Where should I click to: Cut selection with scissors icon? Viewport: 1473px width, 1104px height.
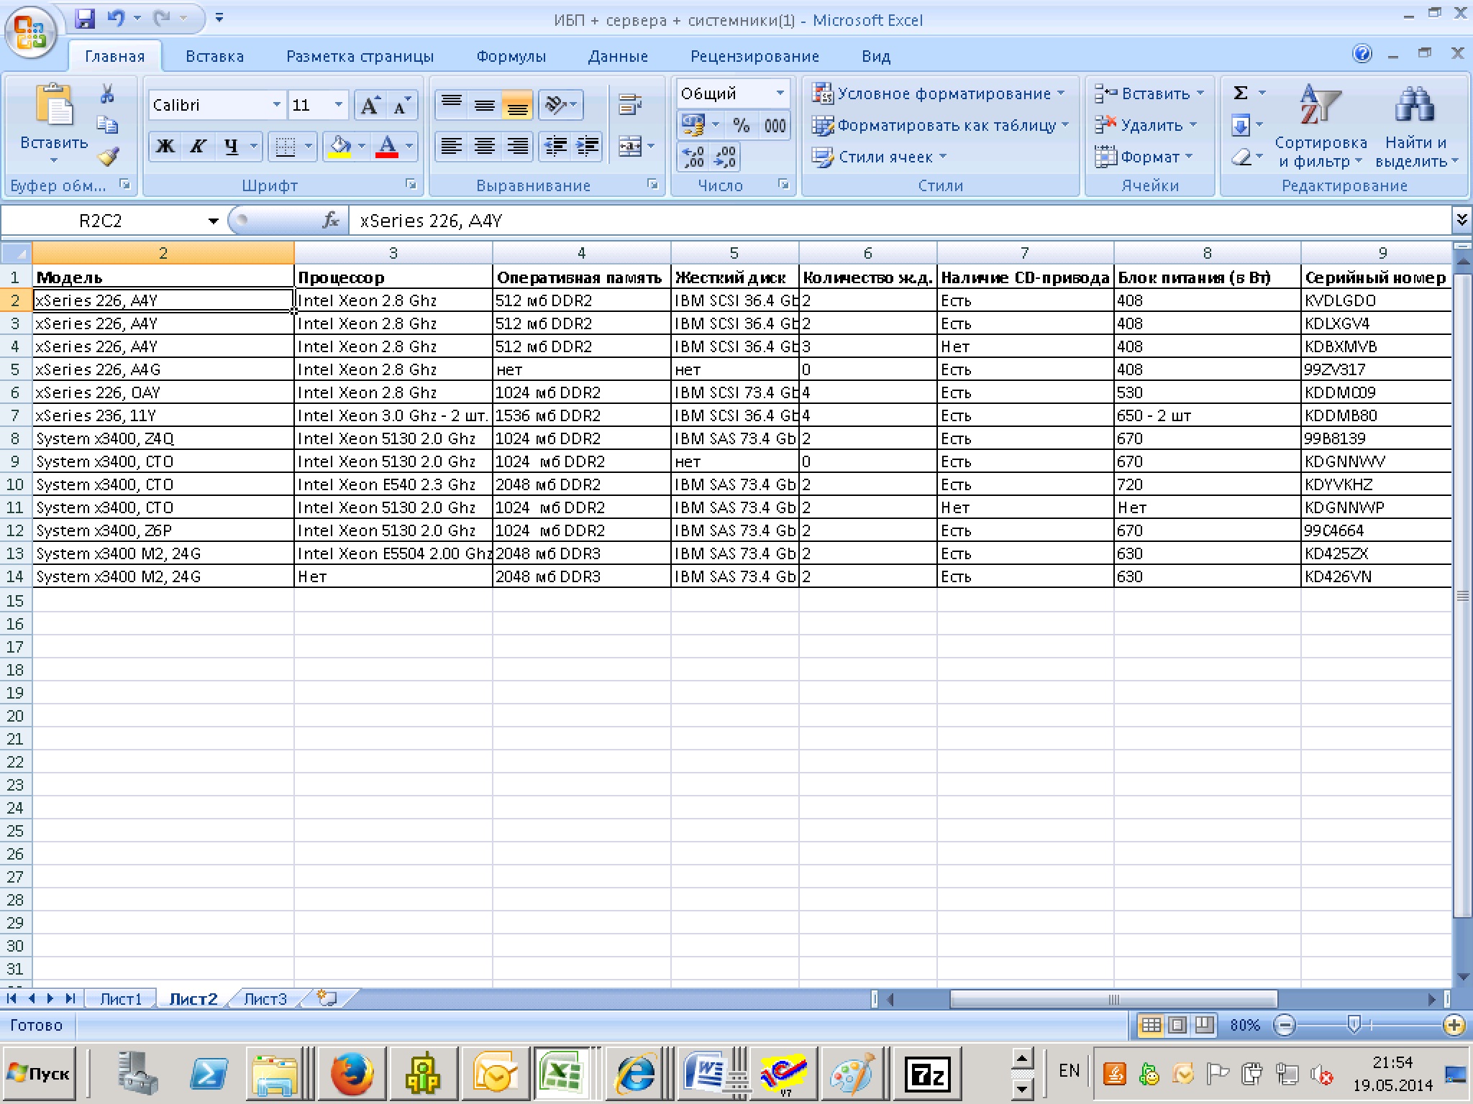tap(107, 93)
